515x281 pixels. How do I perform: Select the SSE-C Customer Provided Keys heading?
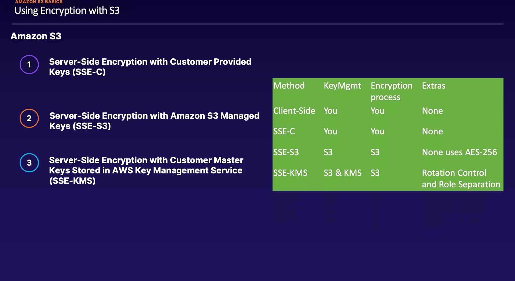click(150, 67)
